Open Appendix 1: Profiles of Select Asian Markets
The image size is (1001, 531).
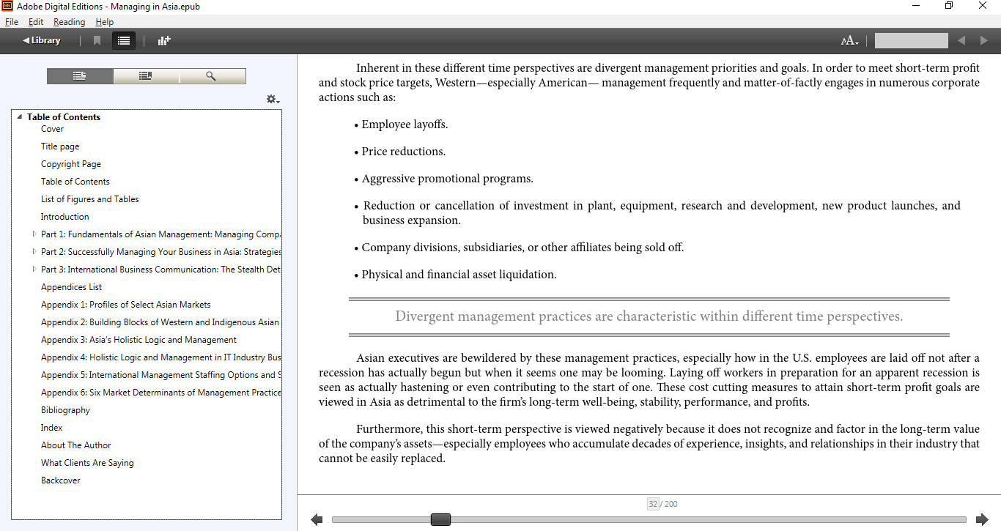[126, 305]
